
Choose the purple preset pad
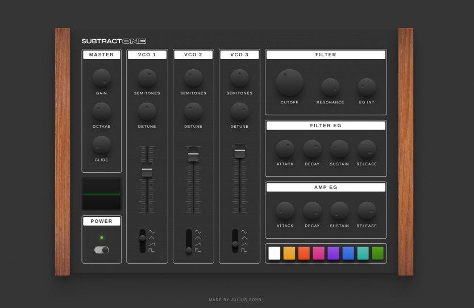click(334, 253)
